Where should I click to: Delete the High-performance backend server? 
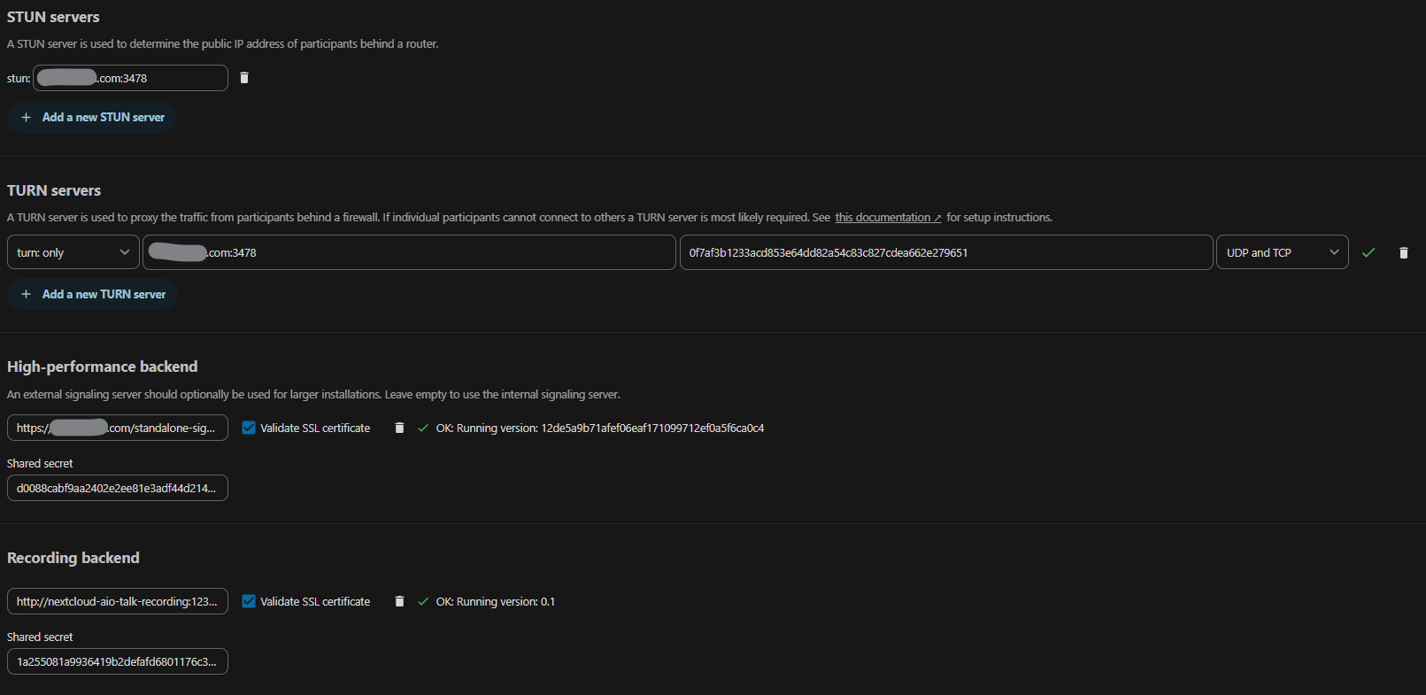[399, 429]
